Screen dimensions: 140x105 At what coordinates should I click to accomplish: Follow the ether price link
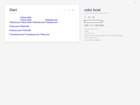tap(45, 34)
